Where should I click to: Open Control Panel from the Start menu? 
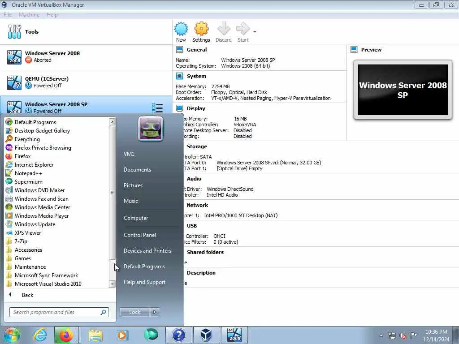[x=140, y=235]
